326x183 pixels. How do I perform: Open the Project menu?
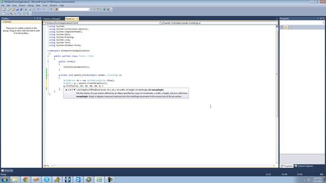coord(22,6)
